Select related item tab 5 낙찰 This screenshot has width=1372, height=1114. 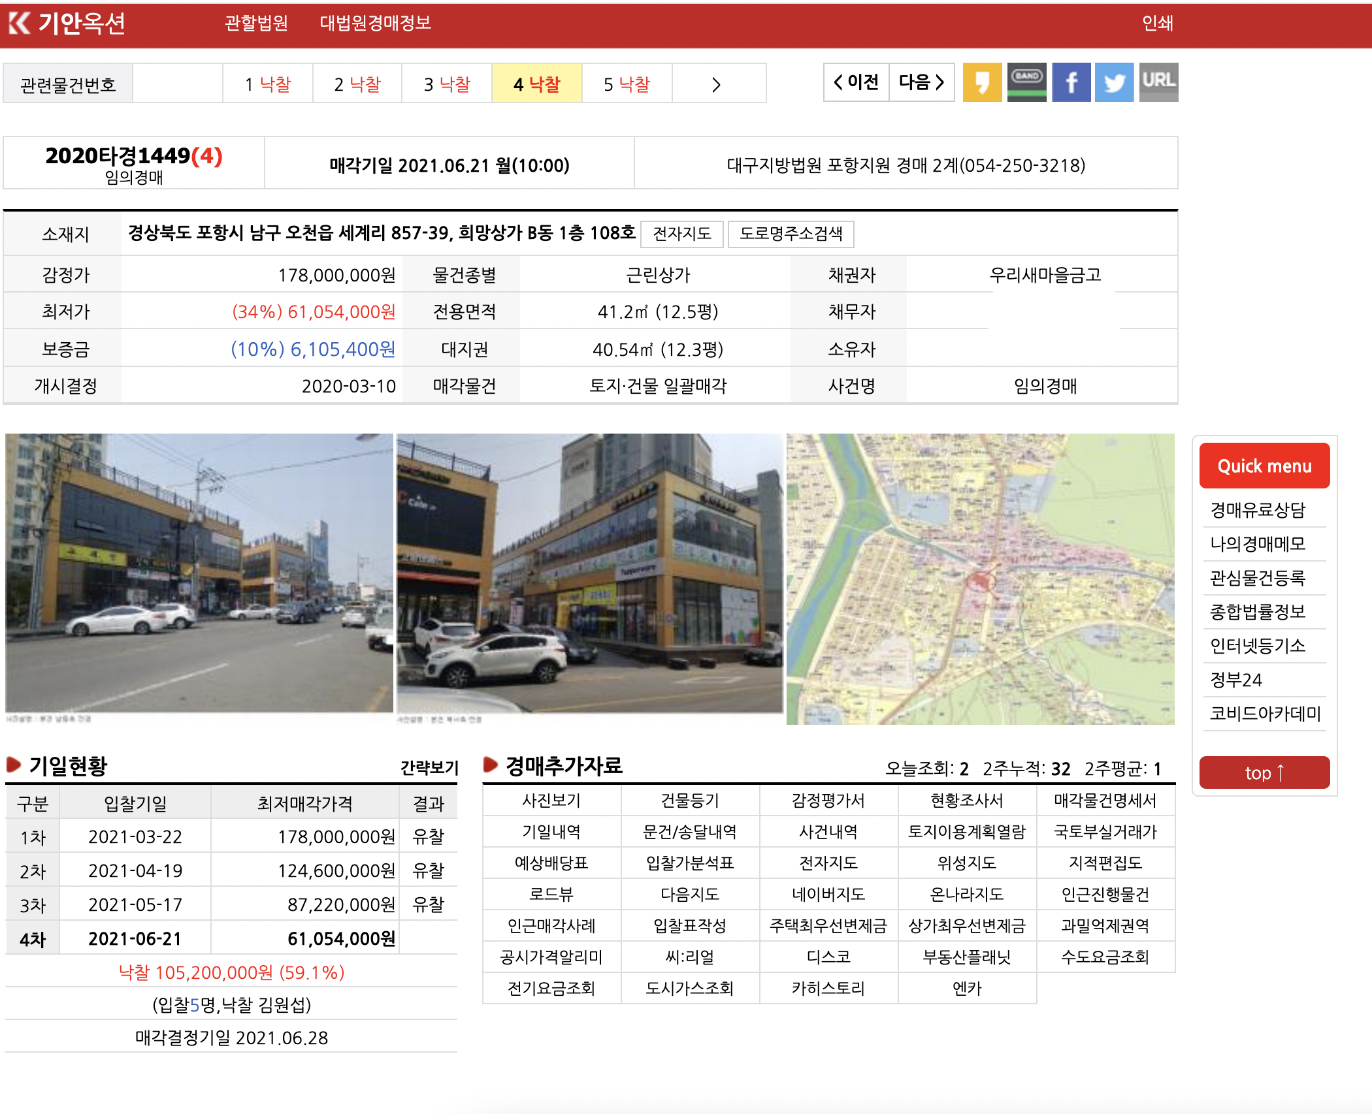(x=627, y=84)
